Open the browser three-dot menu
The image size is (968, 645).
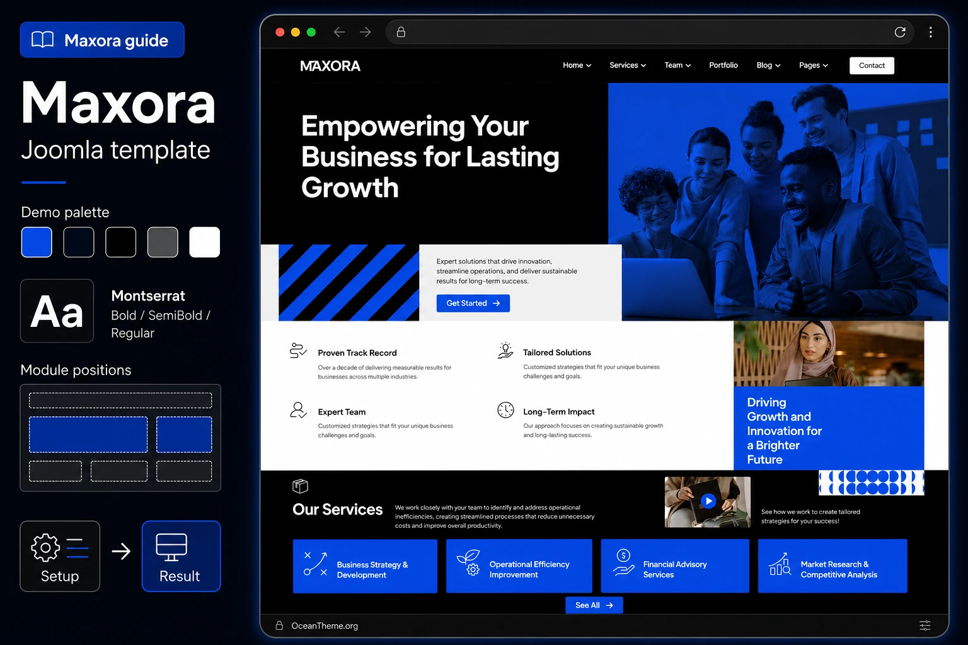(x=930, y=32)
